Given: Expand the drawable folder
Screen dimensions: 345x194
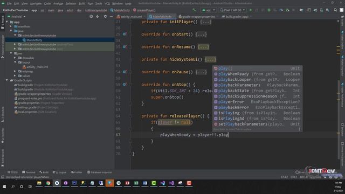Looking at the screenshot, I should (x=15, y=58).
